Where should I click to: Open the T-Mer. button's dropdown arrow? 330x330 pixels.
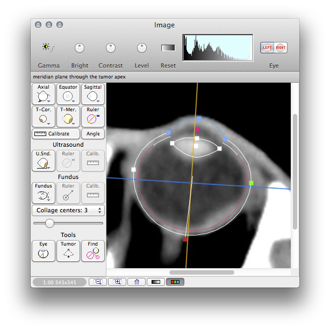click(74, 124)
